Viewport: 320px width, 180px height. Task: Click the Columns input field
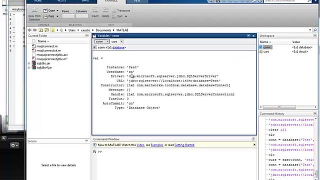(82, 16)
